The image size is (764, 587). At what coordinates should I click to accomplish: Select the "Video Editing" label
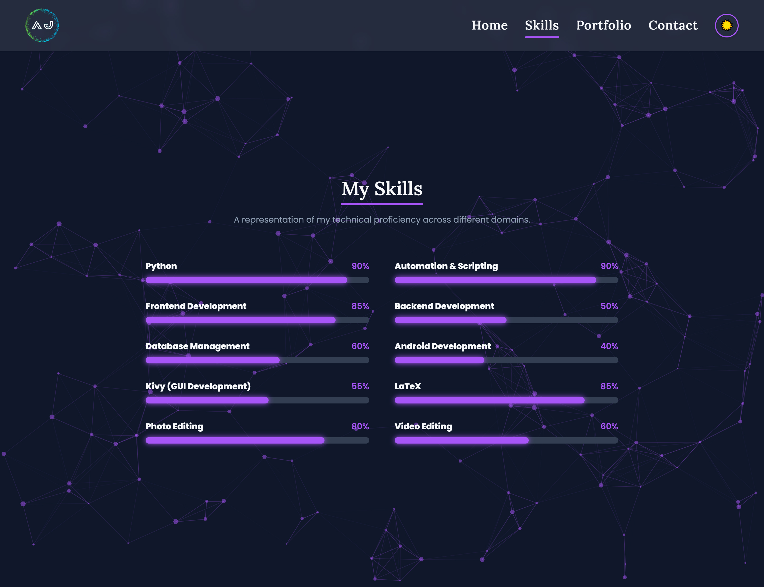coord(423,426)
